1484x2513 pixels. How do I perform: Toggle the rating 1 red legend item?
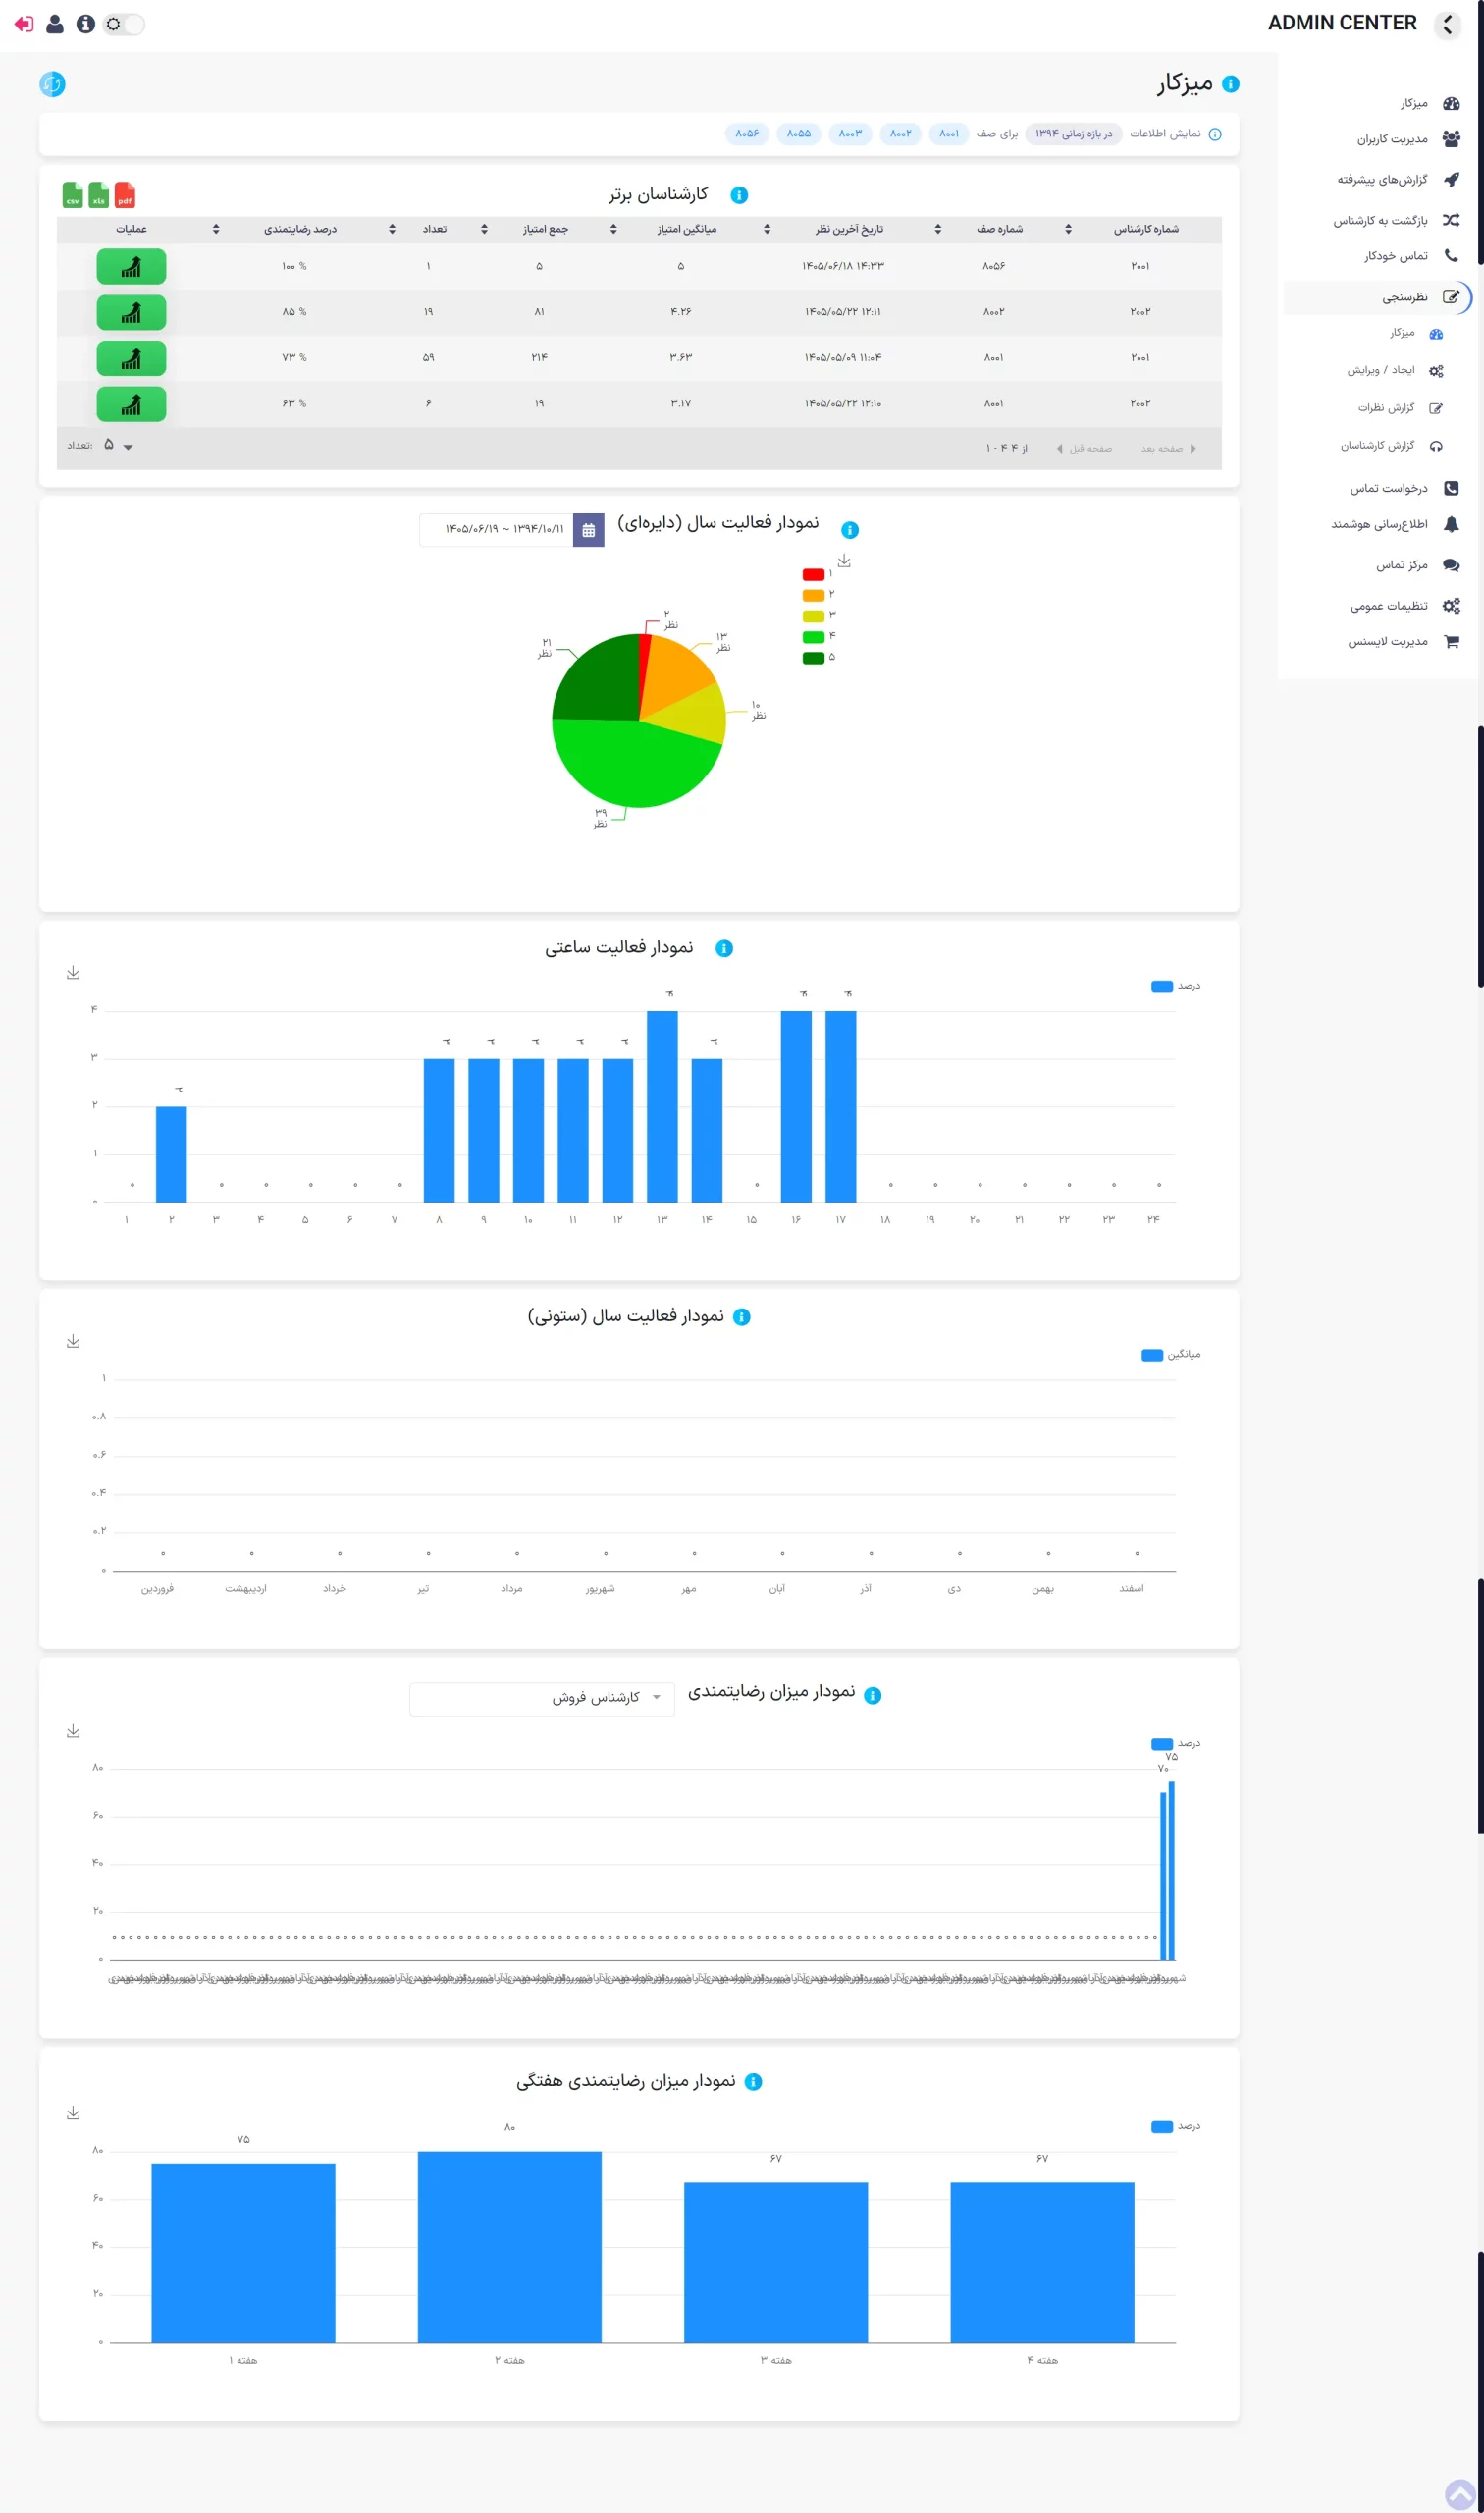click(818, 574)
